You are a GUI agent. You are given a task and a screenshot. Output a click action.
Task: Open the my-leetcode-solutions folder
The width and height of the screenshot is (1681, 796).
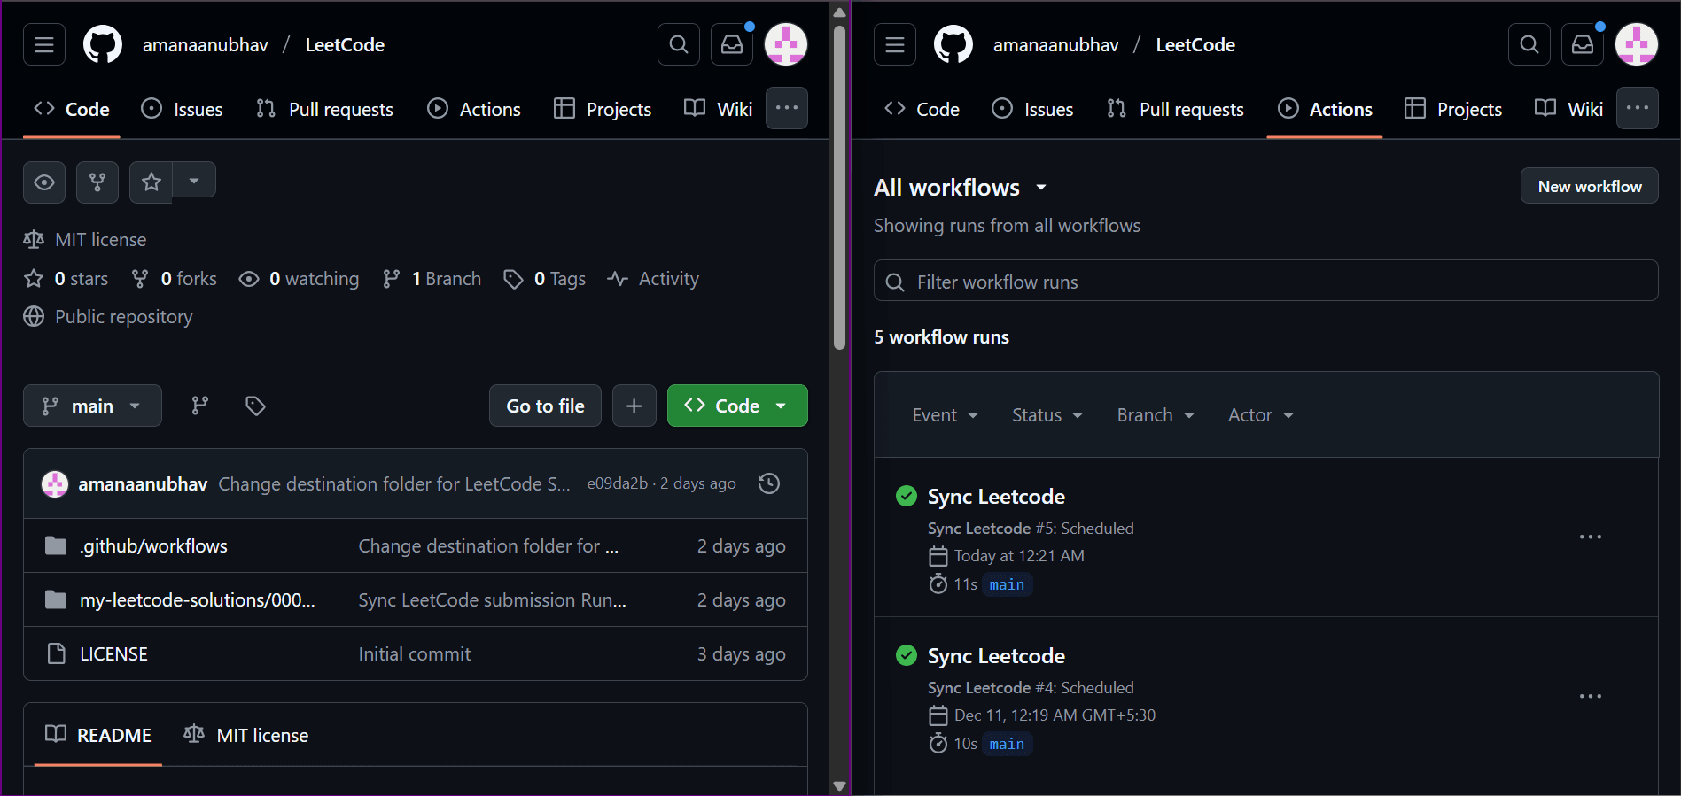(198, 600)
